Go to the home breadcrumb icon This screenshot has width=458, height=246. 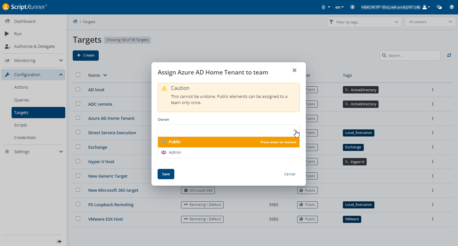pos(75,22)
